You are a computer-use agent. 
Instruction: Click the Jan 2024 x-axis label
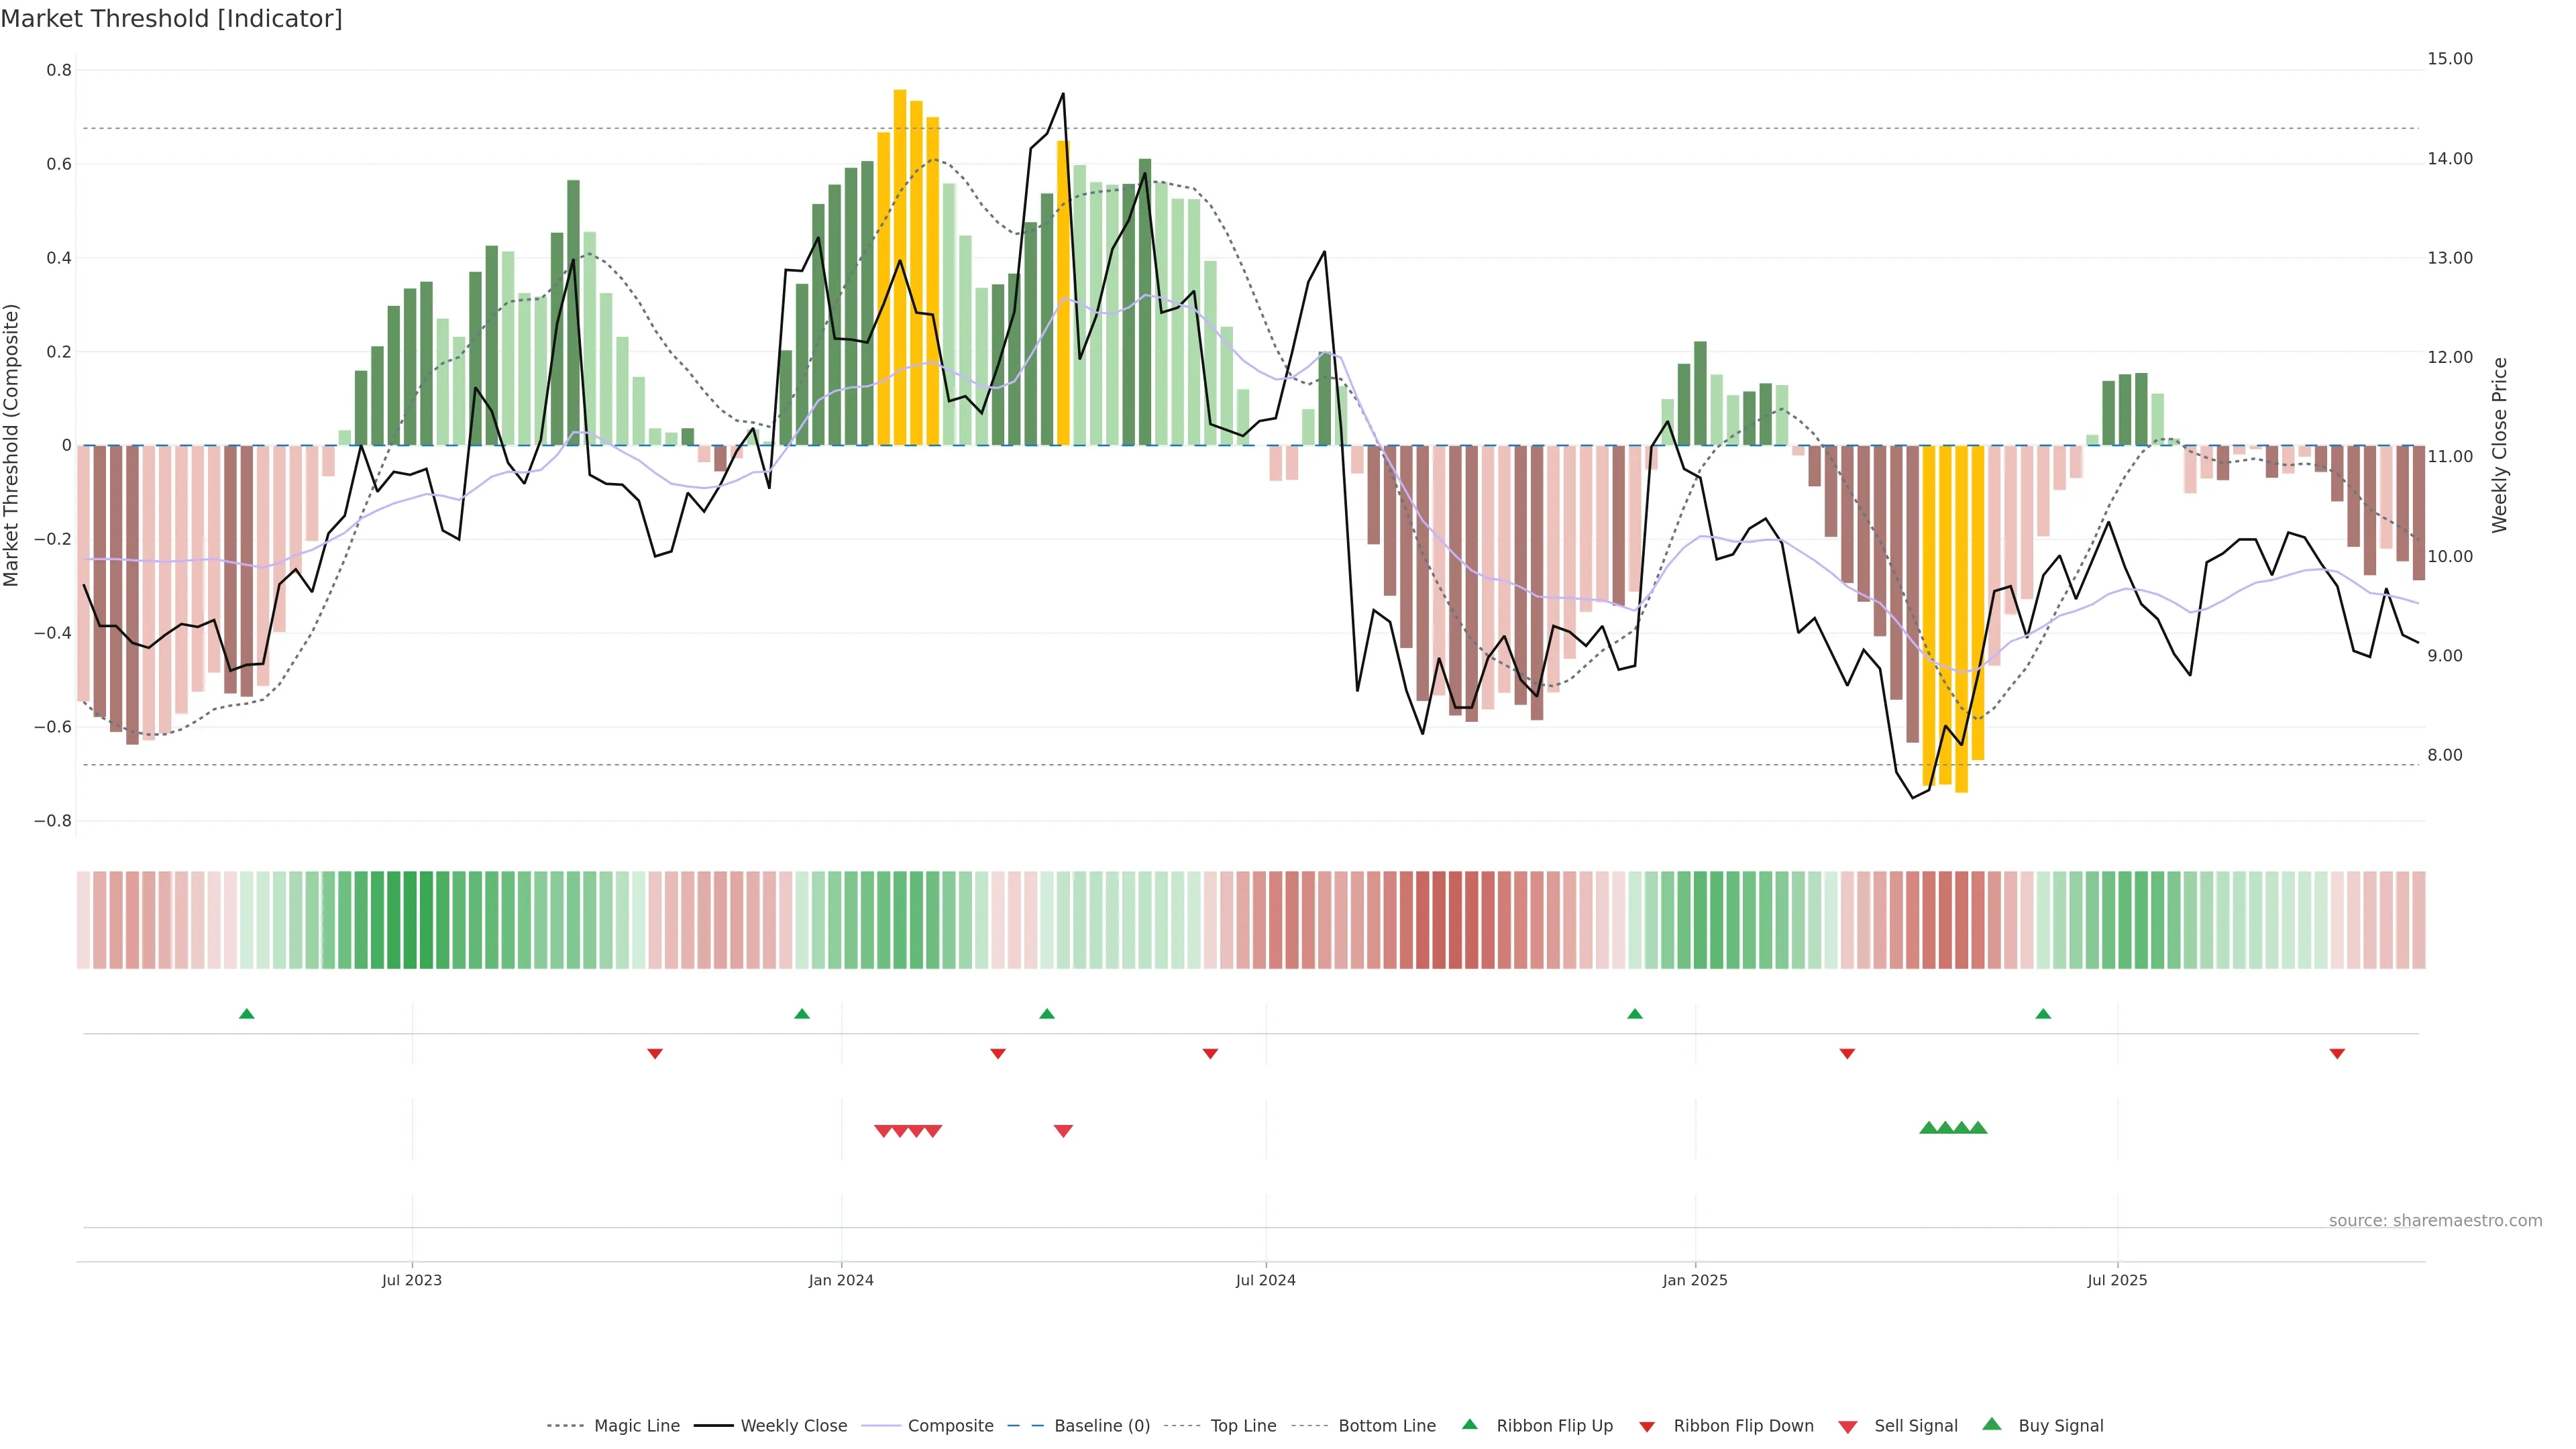841,1280
